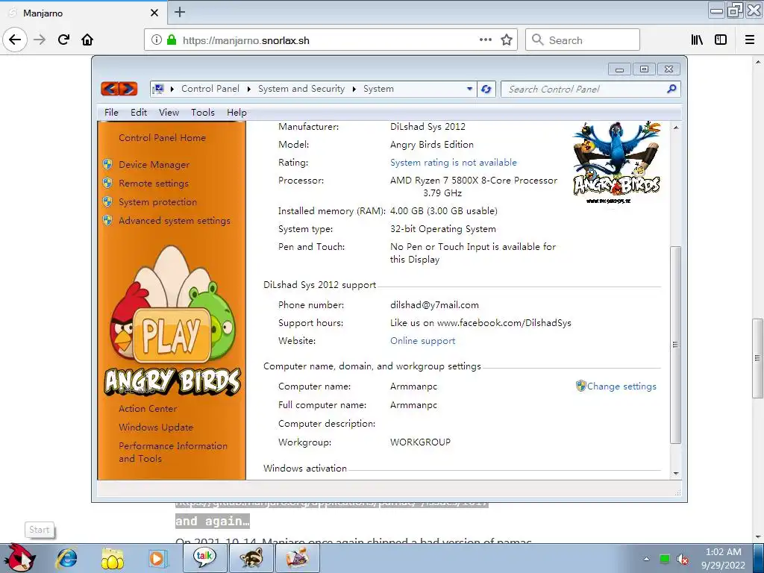764x573 pixels.
Task: Open the Firefox hamburger menu
Action: pos(750,40)
